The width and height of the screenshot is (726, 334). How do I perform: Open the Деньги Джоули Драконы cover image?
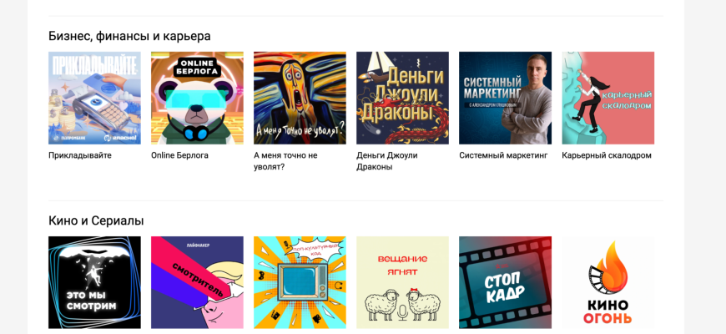point(403,98)
